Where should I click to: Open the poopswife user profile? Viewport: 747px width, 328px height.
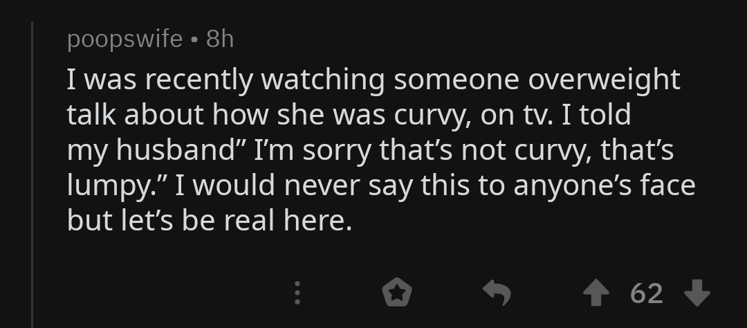tap(124, 39)
